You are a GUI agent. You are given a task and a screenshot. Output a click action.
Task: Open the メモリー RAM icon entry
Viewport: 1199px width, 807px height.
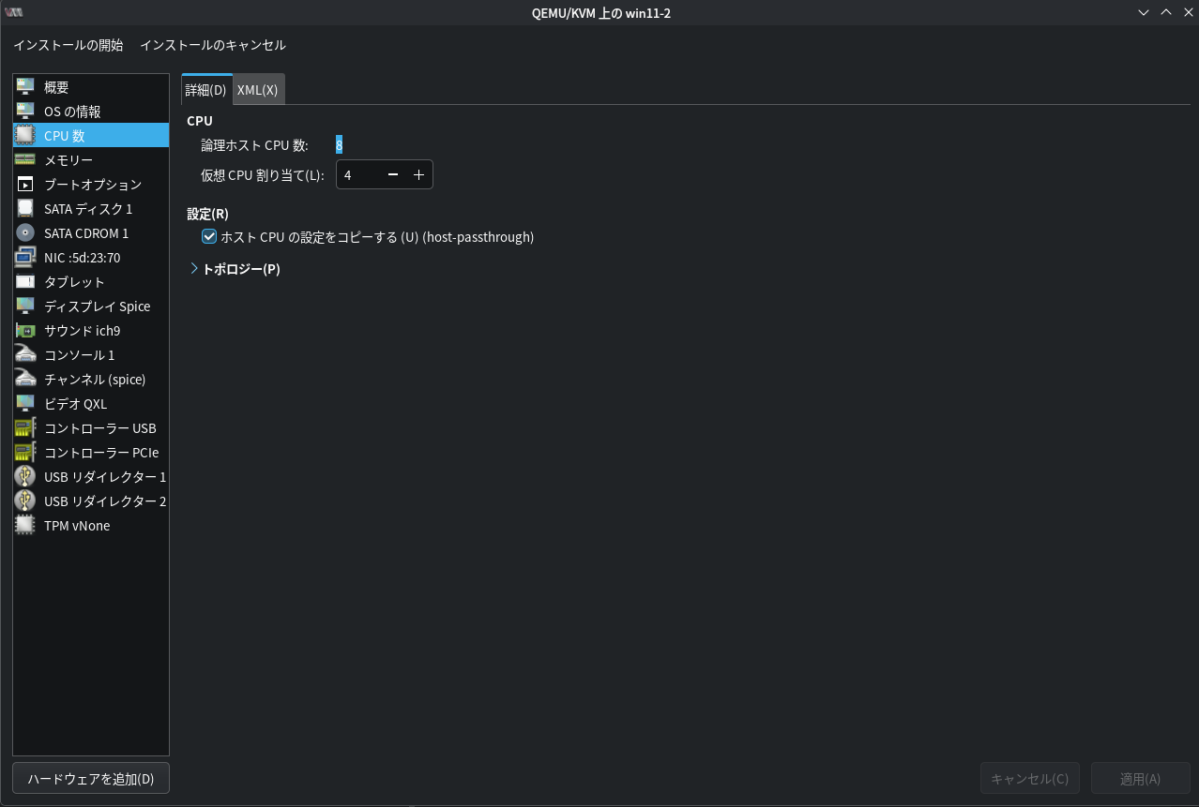pyautogui.click(x=25, y=160)
